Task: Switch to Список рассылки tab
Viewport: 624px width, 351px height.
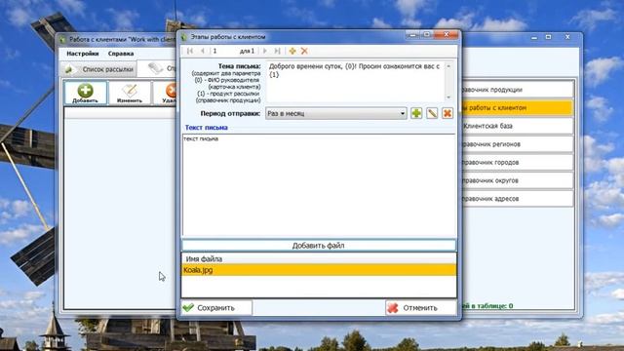Action: pyautogui.click(x=98, y=69)
